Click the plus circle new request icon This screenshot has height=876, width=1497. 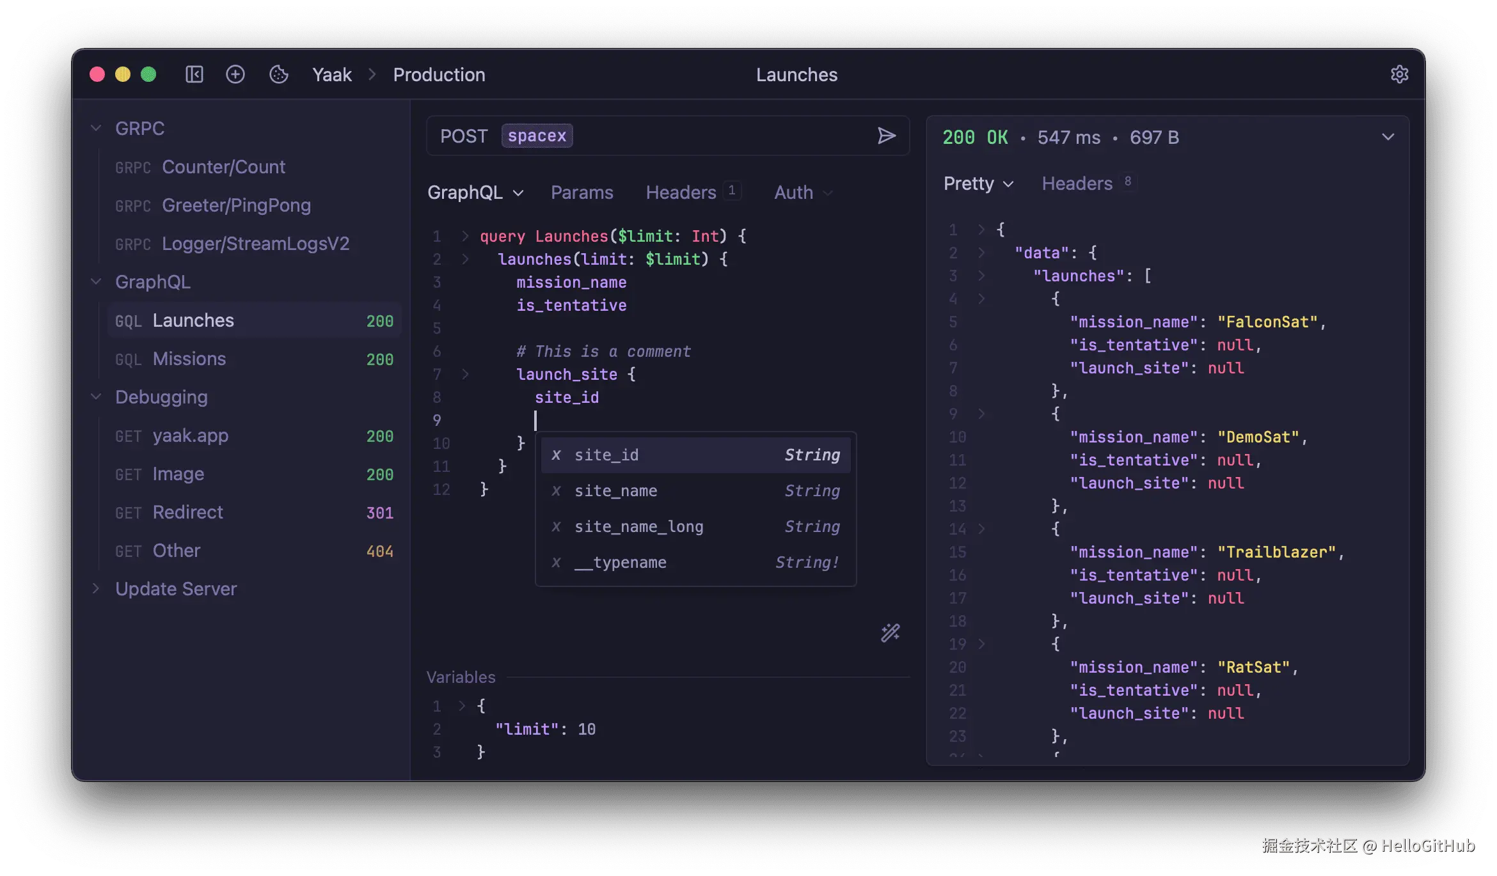[x=235, y=74]
